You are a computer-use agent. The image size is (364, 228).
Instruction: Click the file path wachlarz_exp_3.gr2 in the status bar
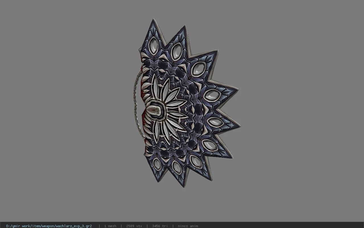[49, 226]
